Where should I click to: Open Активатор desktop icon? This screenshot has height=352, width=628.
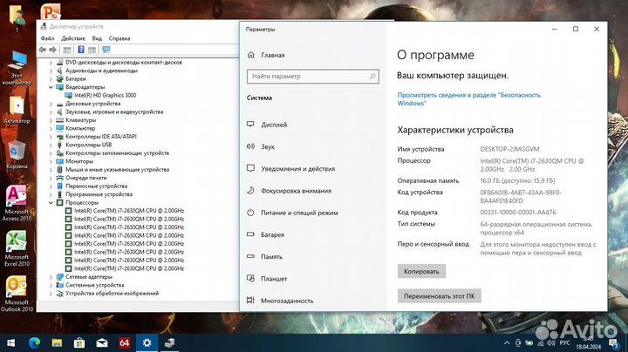tap(17, 111)
